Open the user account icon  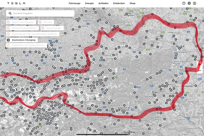(195, 3)
